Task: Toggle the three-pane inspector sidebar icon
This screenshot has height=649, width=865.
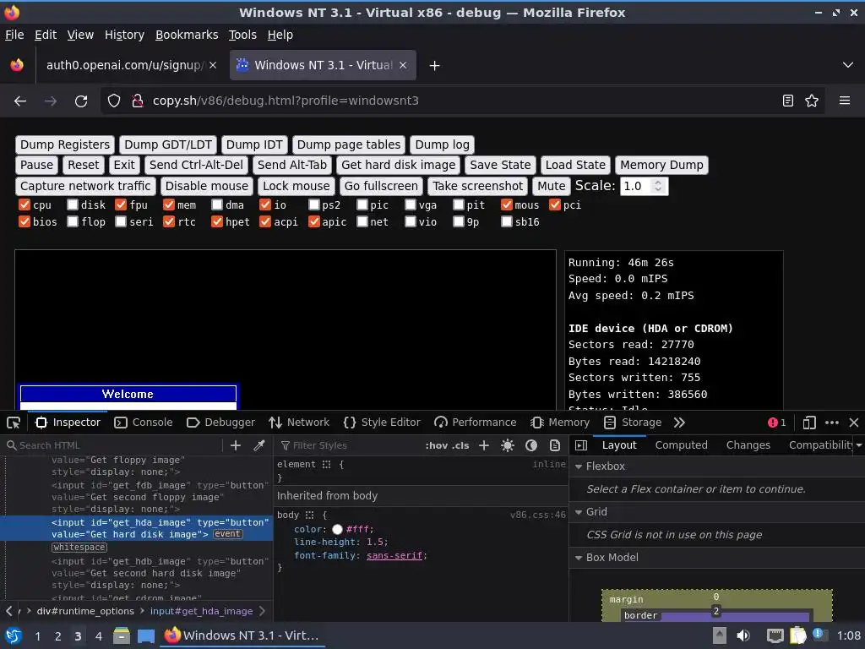Action: click(x=581, y=445)
